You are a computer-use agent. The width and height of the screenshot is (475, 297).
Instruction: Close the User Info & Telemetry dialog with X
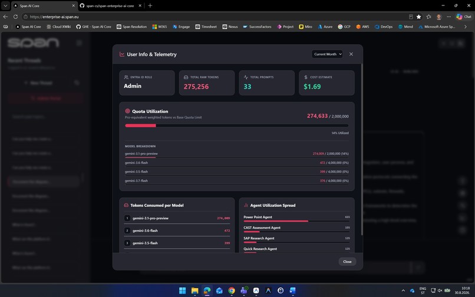tap(351, 54)
